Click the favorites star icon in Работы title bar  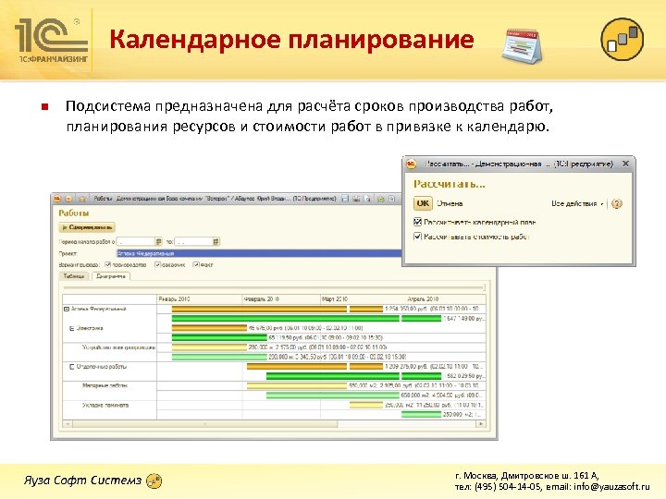82,198
